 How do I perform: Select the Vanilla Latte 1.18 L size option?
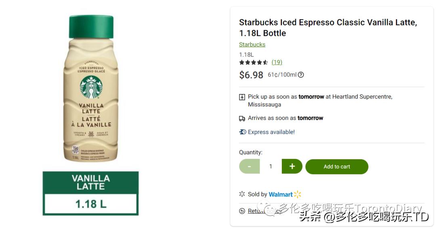click(x=91, y=193)
